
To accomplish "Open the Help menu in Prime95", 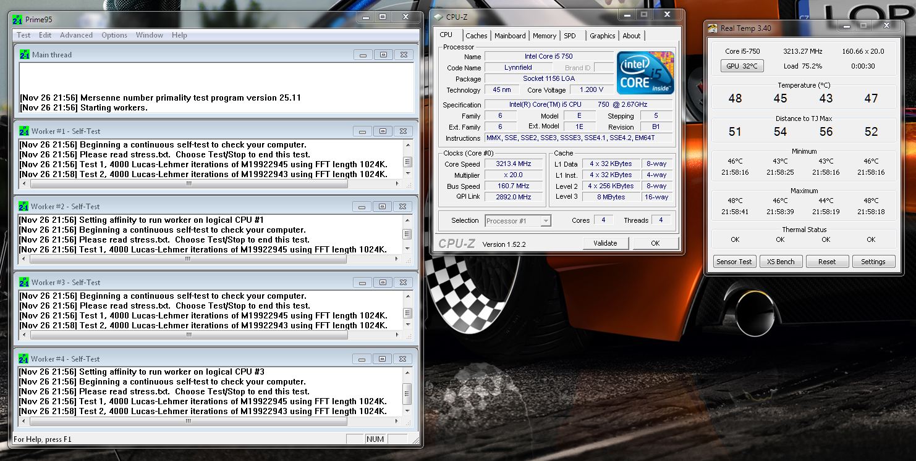I will coord(179,35).
